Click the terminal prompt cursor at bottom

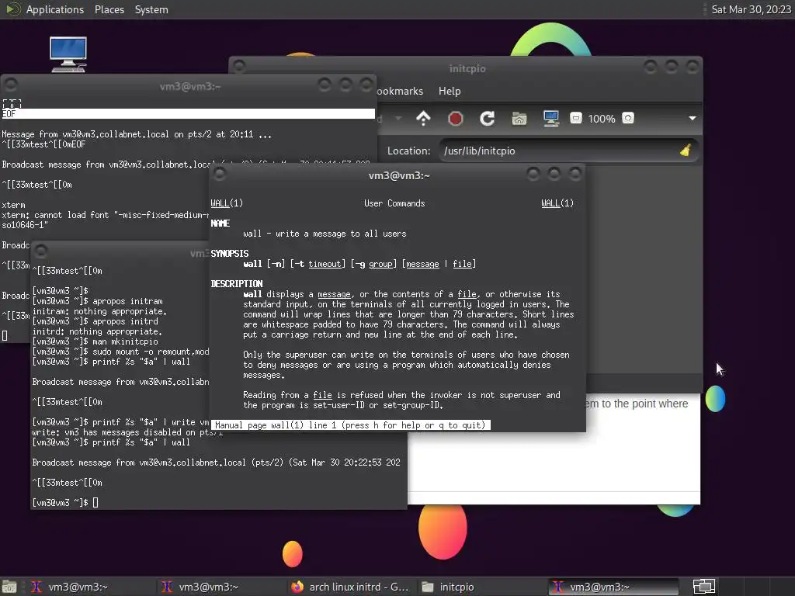95,503
